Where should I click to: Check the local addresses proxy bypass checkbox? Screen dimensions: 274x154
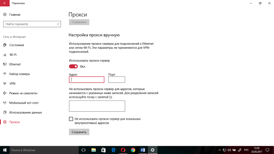pyautogui.click(x=71, y=119)
